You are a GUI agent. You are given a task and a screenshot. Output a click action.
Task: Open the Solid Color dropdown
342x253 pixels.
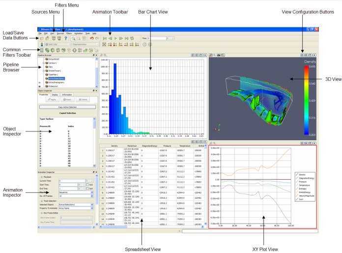tap(57, 44)
